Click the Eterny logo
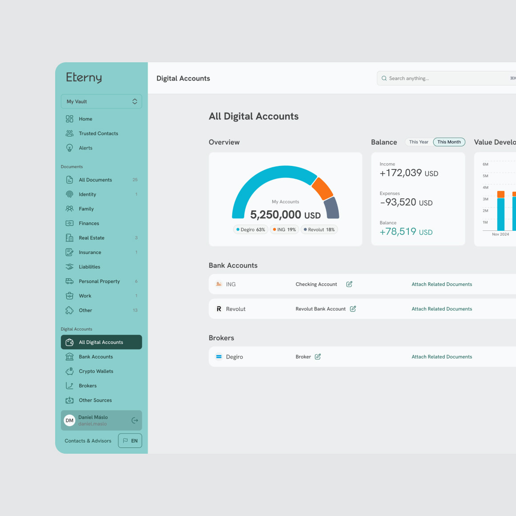The image size is (516, 516). click(84, 78)
